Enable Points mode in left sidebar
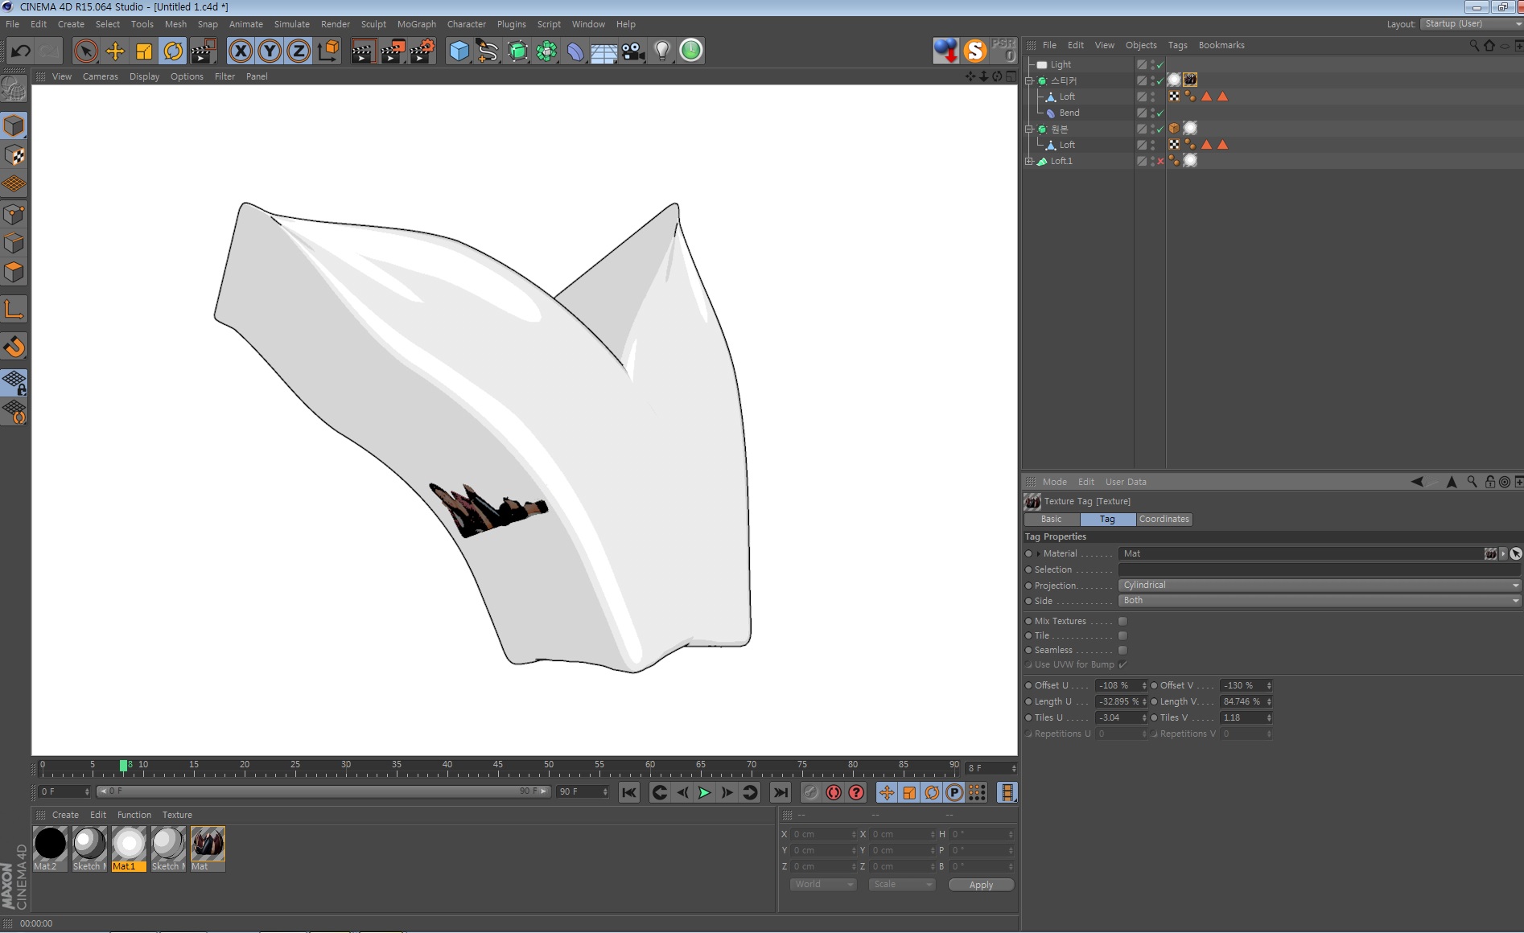Viewport: 1524px width, 933px height. [x=14, y=214]
